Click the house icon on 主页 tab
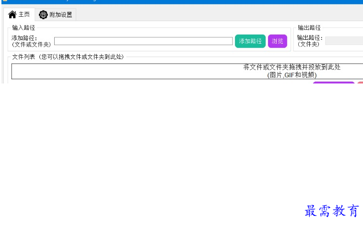Viewport: 363px width, 226px height. 12,14
